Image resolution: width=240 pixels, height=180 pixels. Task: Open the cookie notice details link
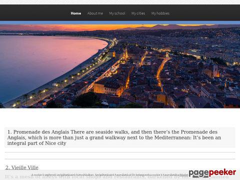(183, 175)
